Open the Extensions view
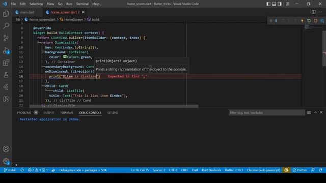The height and width of the screenshot is (183, 326). coord(6,63)
